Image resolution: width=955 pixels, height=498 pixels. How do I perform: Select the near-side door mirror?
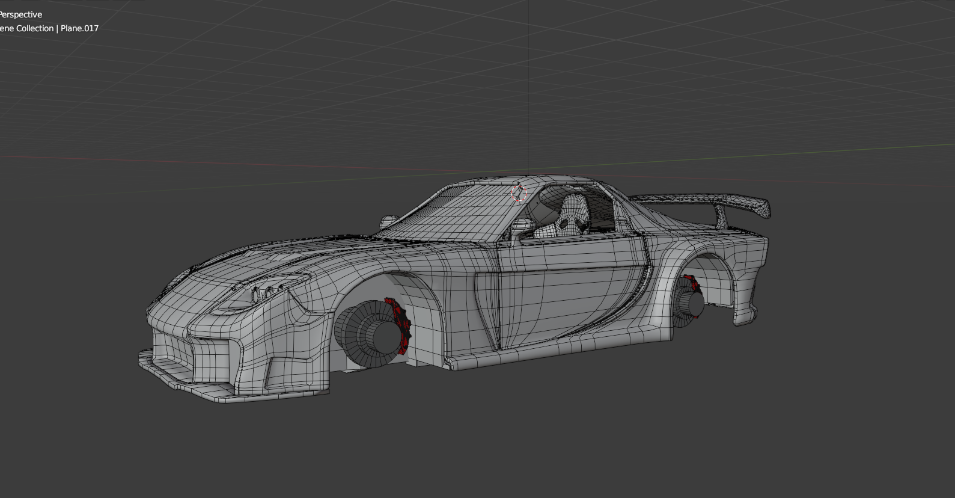click(x=522, y=226)
